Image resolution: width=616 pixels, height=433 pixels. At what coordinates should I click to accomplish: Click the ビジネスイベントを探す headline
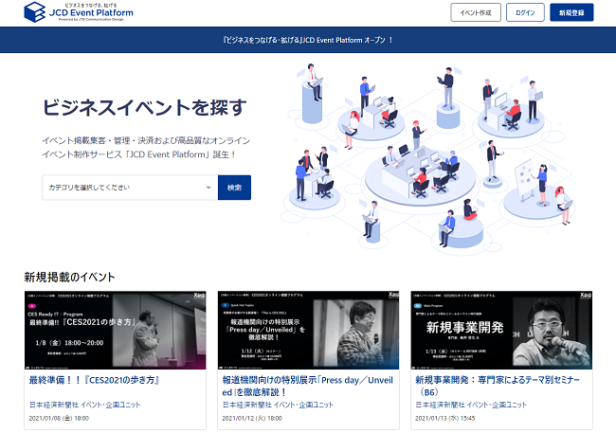[145, 107]
